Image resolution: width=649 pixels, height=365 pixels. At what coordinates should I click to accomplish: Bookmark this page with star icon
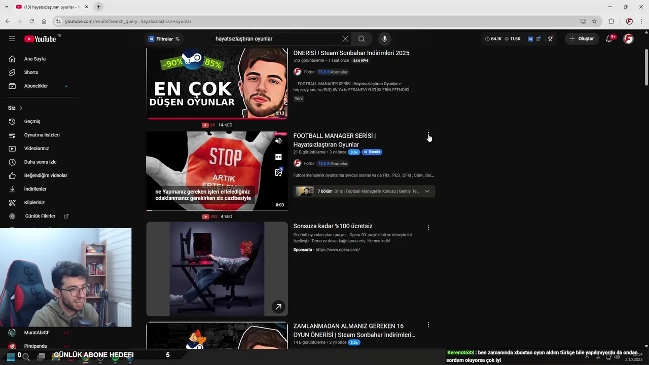594,21
